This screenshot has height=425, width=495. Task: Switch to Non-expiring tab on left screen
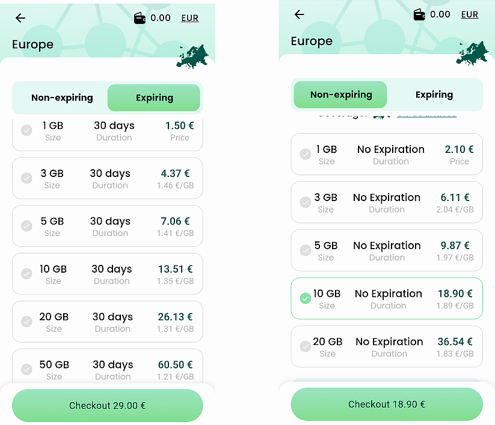pyautogui.click(x=62, y=98)
